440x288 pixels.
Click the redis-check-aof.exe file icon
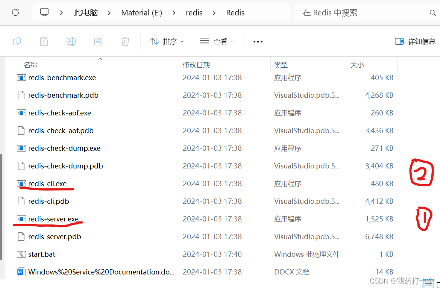click(21, 113)
